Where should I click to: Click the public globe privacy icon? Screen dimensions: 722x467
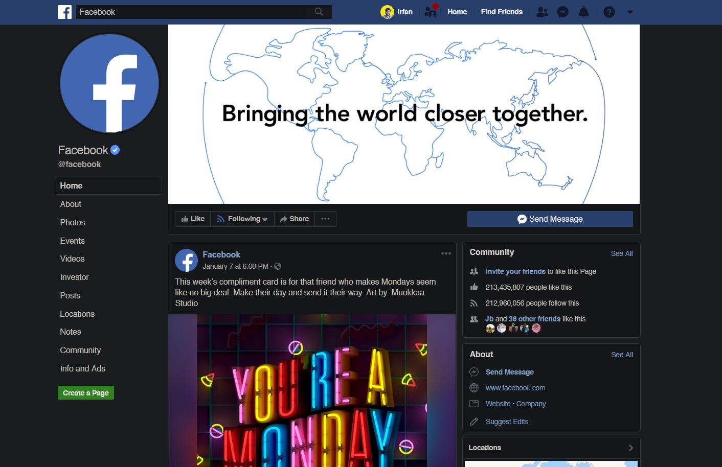(278, 266)
